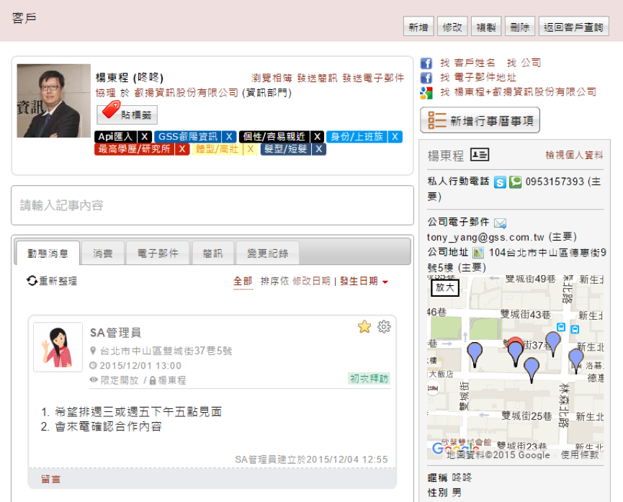Remove the Api匯入 tag with its X

144,137
